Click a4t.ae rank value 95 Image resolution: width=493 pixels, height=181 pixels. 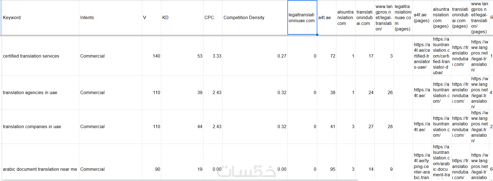coord(326,162)
